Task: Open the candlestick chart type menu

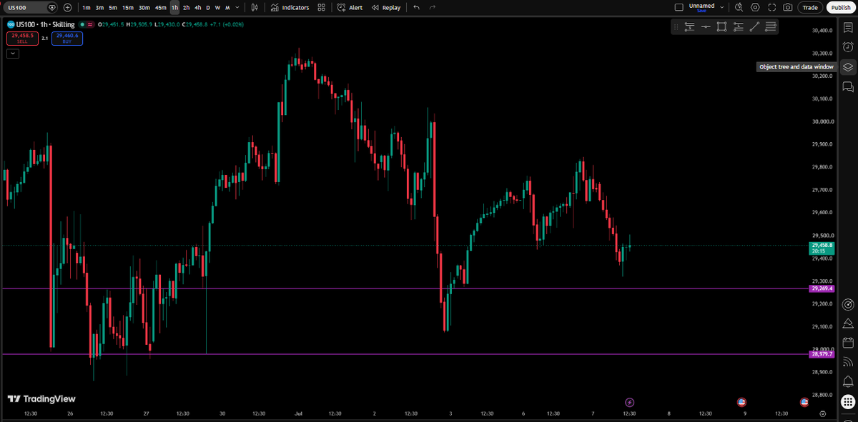Action: click(255, 7)
